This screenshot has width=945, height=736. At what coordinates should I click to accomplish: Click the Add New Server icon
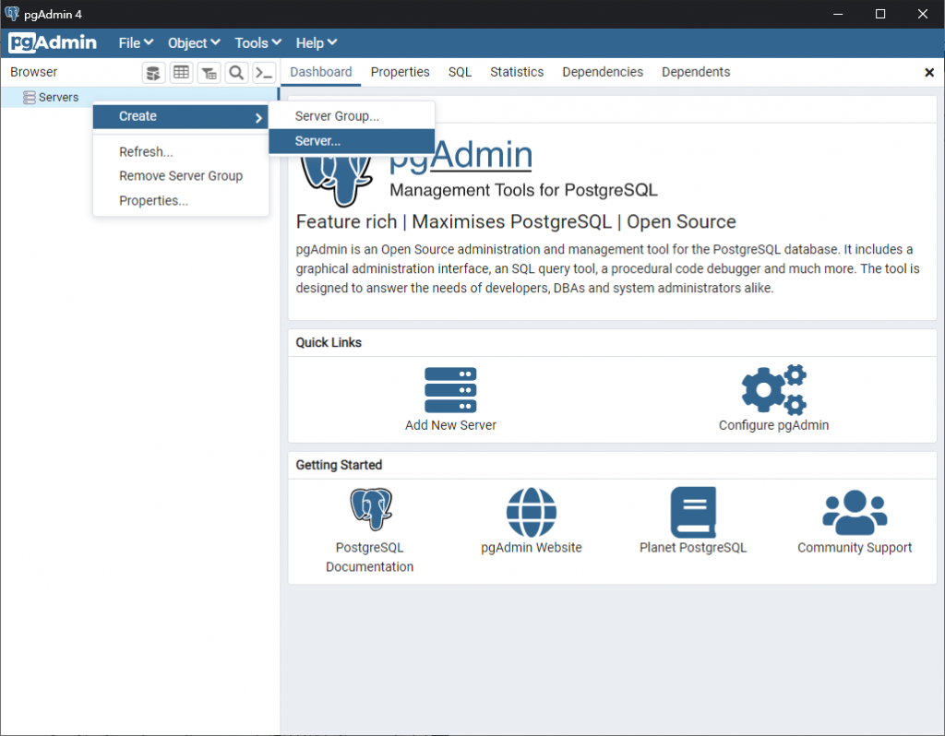(x=450, y=390)
